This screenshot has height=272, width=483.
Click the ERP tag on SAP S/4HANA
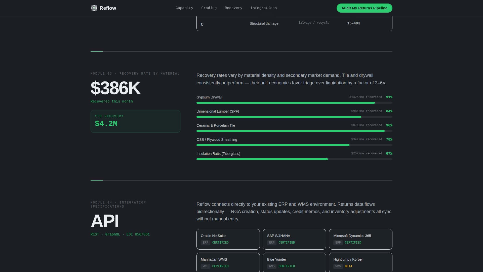click(272, 243)
